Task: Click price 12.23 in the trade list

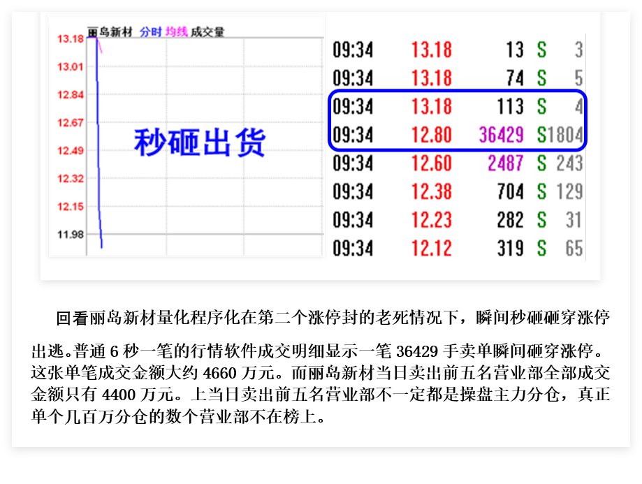Action: (432, 220)
